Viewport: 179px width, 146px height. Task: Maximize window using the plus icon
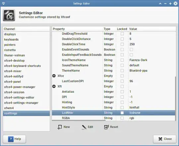point(170,4)
